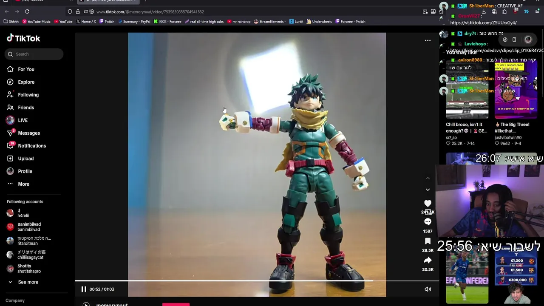Open the For You feed
Image resolution: width=544 pixels, height=306 pixels.
20,69
